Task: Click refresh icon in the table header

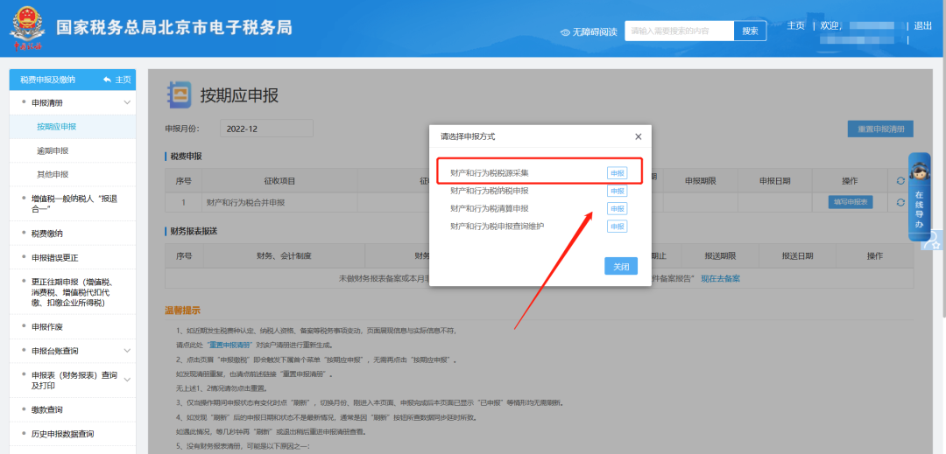Action: 900,181
